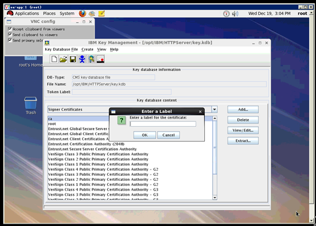Click the yellow notepad launcher icon
This screenshot has height=226, width=316.
[x=102, y=14]
